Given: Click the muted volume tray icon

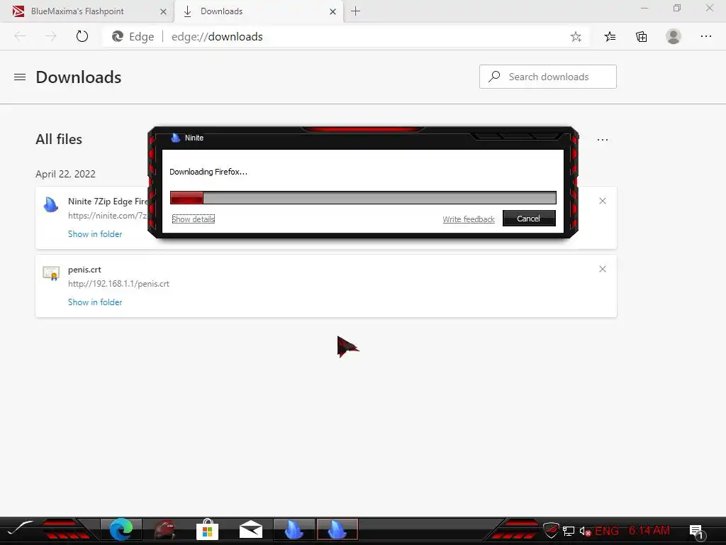Looking at the screenshot, I should (x=585, y=531).
